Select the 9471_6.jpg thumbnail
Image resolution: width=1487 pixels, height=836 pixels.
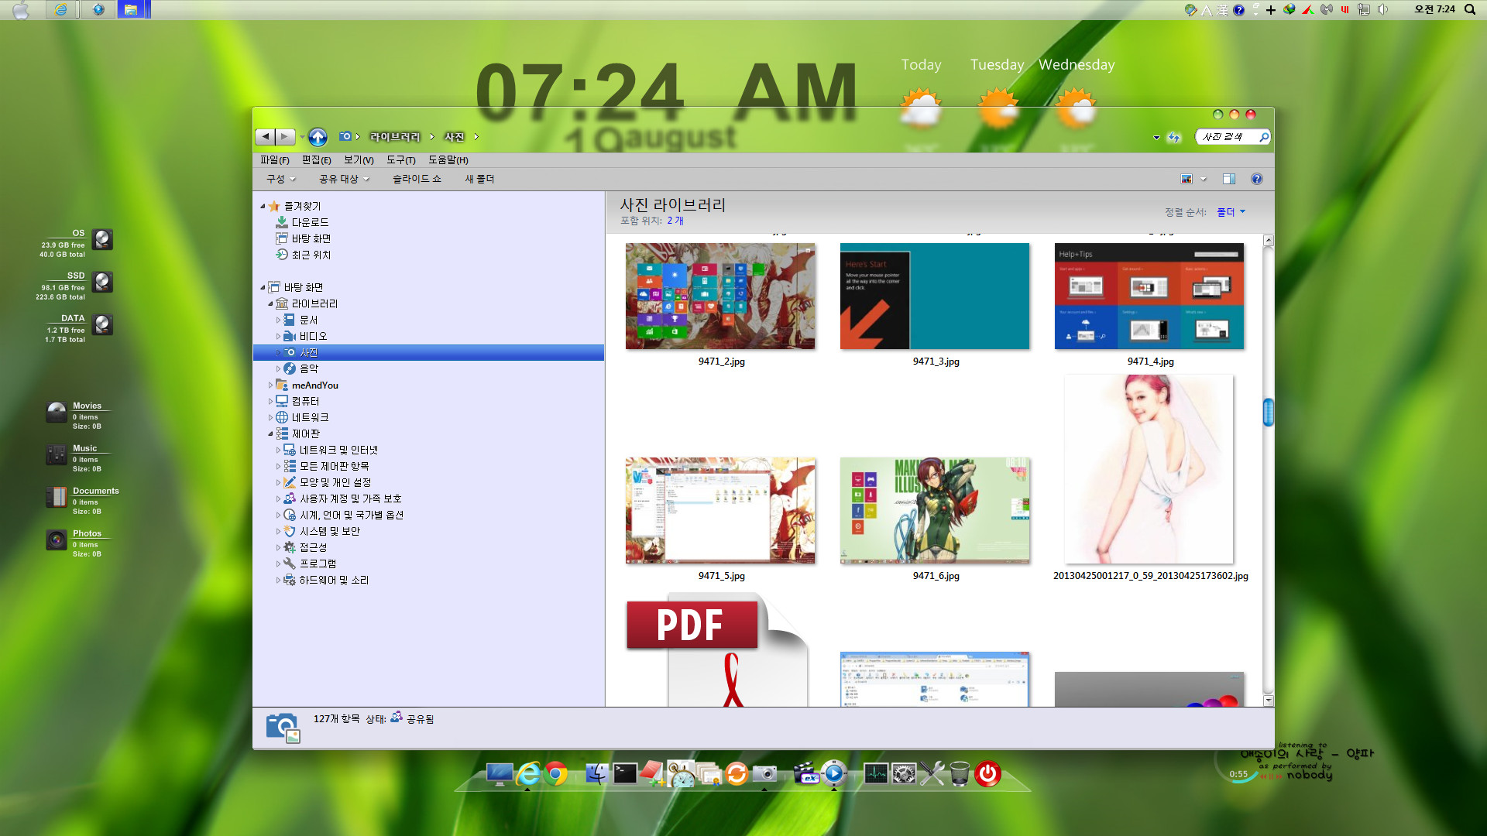(935, 510)
